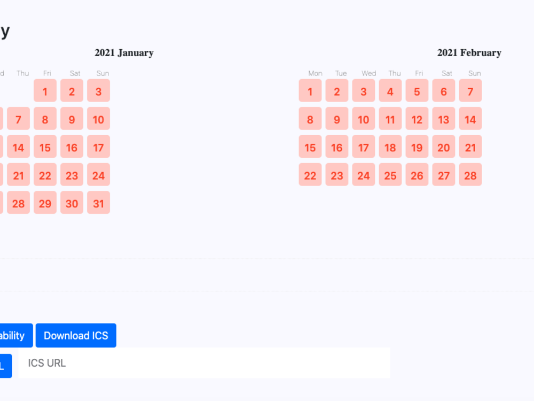This screenshot has width=534, height=401.
Task: Select January 29 in calendar
Action: [x=45, y=203]
